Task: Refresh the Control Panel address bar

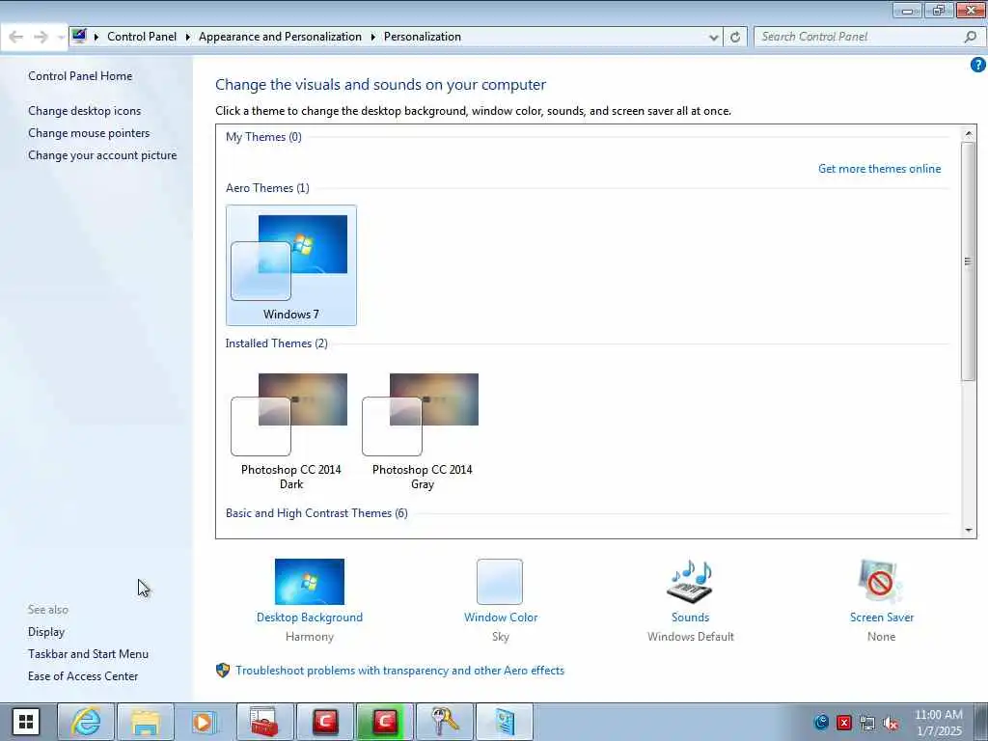Action: [734, 38]
